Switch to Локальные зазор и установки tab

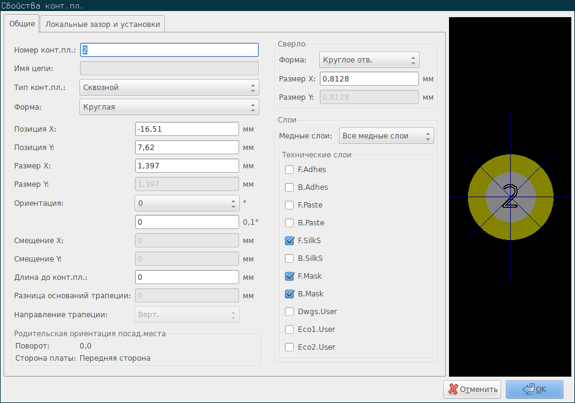[x=102, y=24]
